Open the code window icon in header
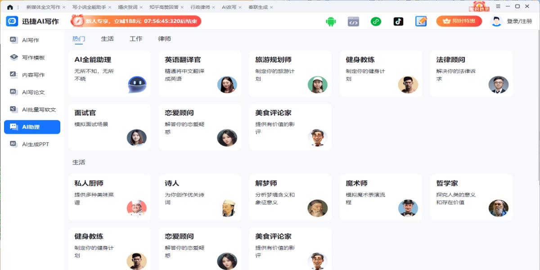Screen dimensions: 540x270 [353, 22]
